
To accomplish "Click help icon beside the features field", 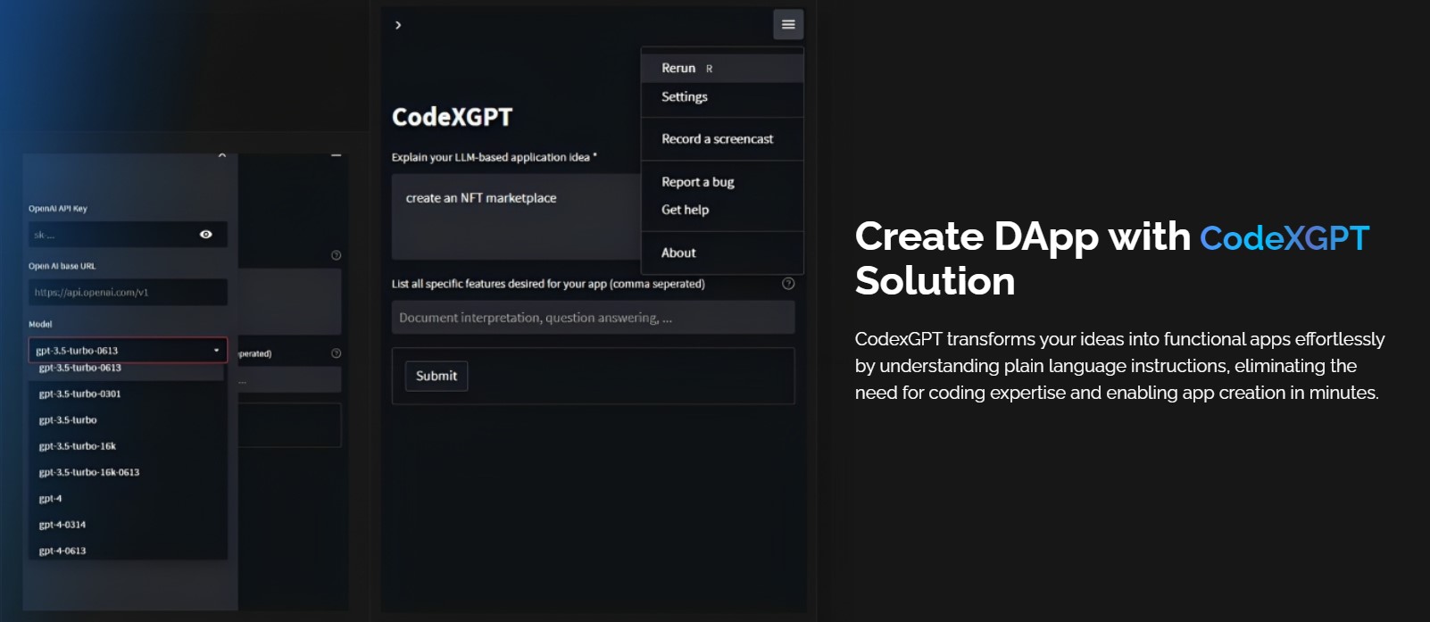I will [x=788, y=284].
